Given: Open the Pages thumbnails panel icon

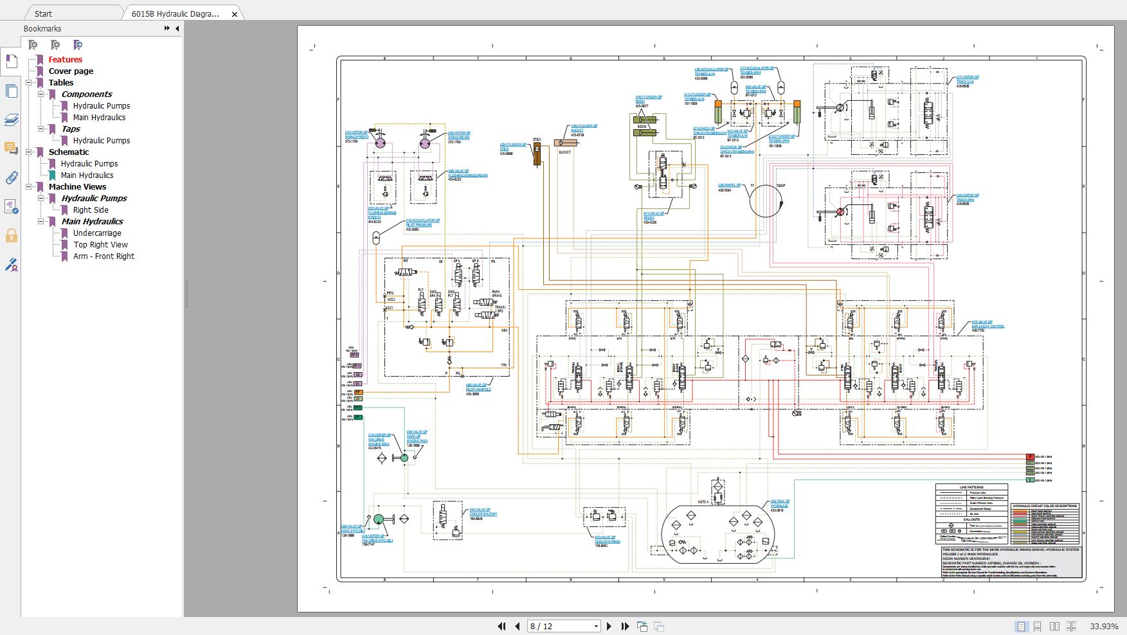Looking at the screenshot, I should pyautogui.click(x=11, y=91).
